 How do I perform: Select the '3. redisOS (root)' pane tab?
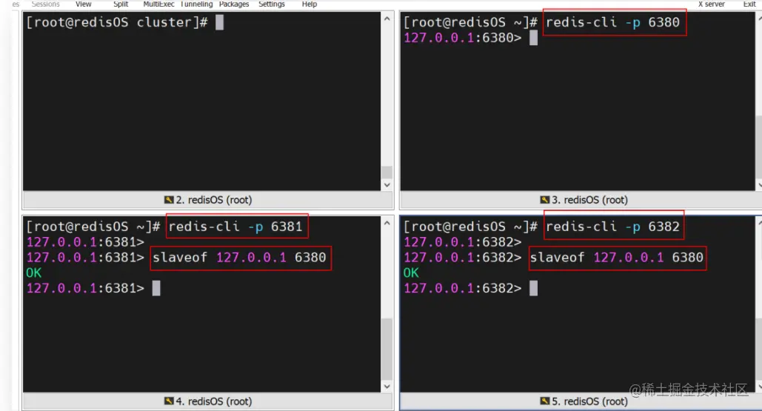(584, 200)
